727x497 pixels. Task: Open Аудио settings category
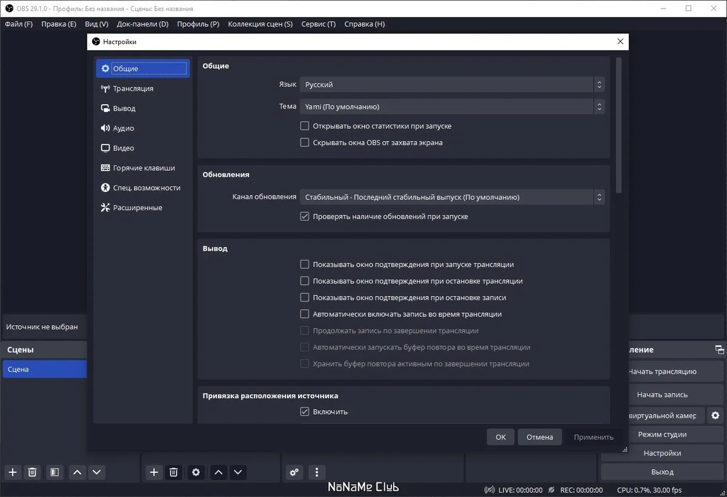[143, 128]
